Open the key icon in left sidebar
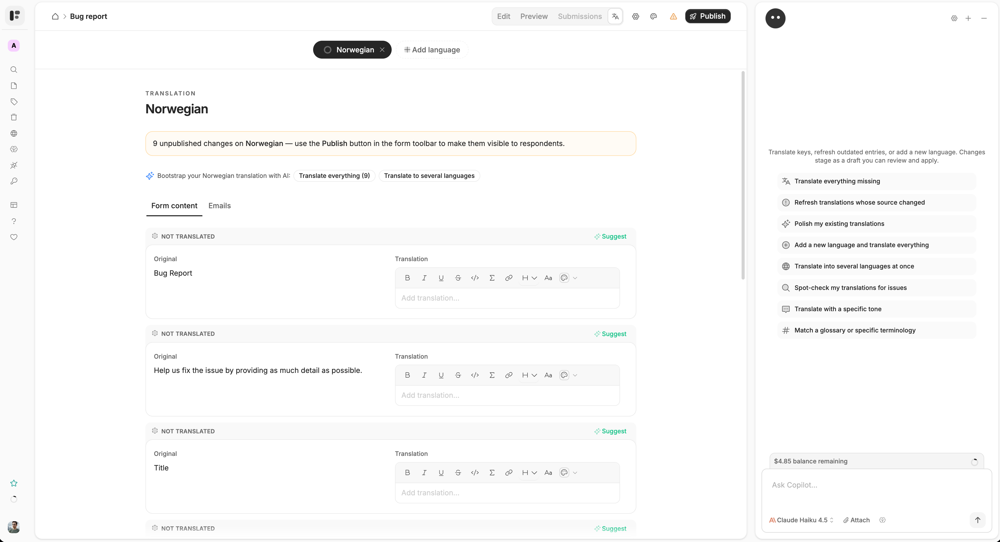Image resolution: width=1000 pixels, height=542 pixels. (x=14, y=181)
